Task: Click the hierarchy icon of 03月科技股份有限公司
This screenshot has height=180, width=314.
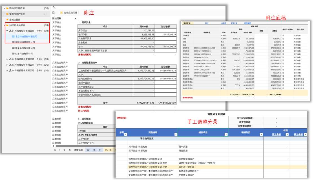Action: click(10, 65)
